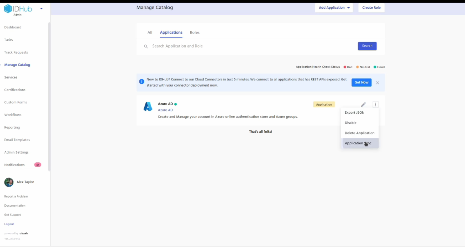
Task: Click the search magnifier icon
Action: [146, 46]
